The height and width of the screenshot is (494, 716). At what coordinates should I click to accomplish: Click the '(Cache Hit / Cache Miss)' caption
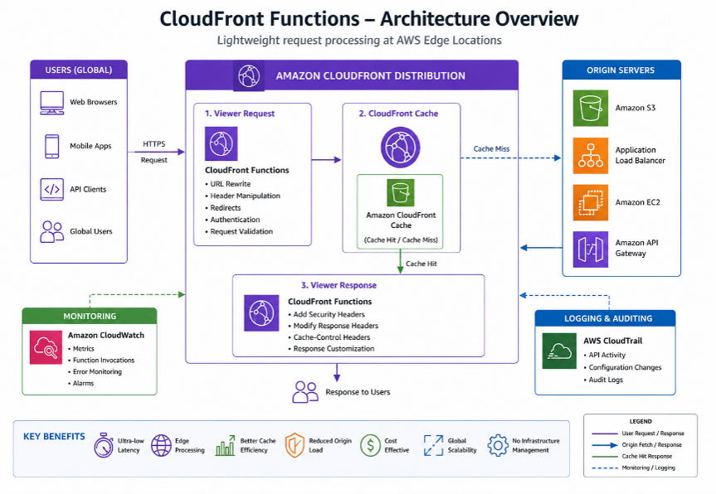[x=401, y=240]
